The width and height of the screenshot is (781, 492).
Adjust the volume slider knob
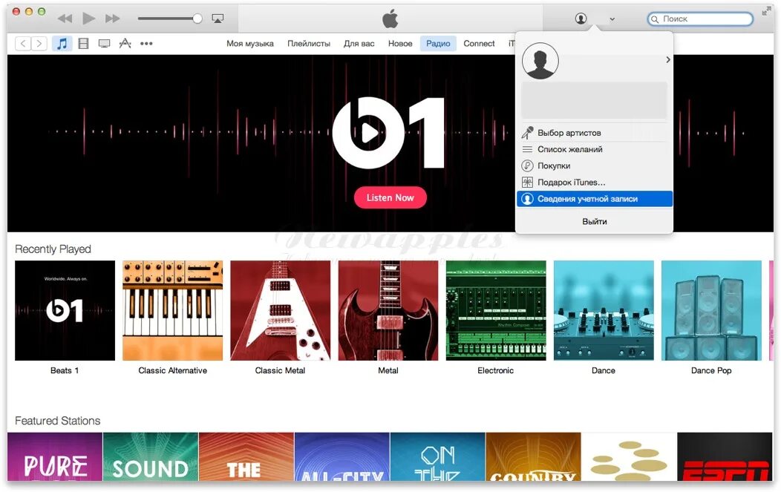coord(197,19)
